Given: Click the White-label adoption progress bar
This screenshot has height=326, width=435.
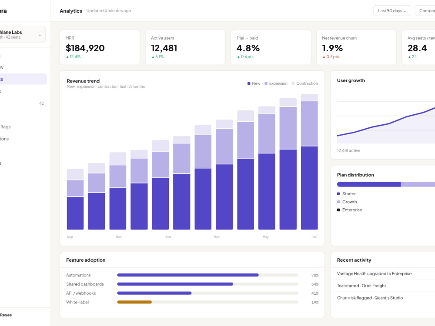Looking at the screenshot, I should [x=208, y=302].
